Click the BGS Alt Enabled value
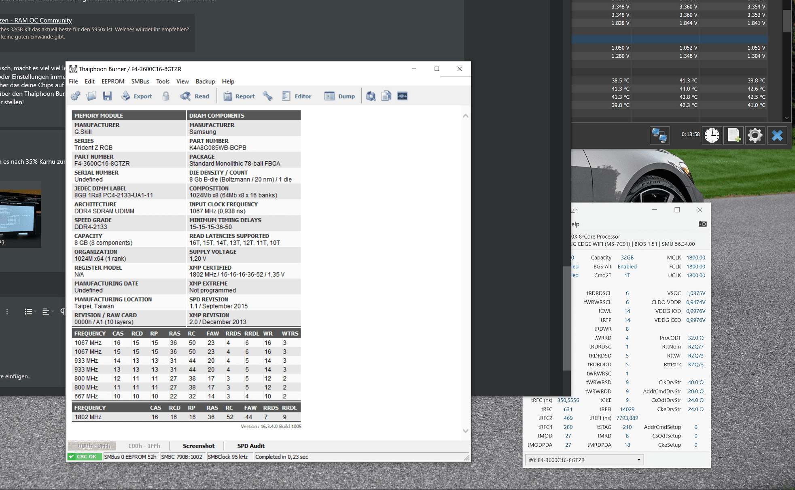795x490 pixels. tap(627, 266)
